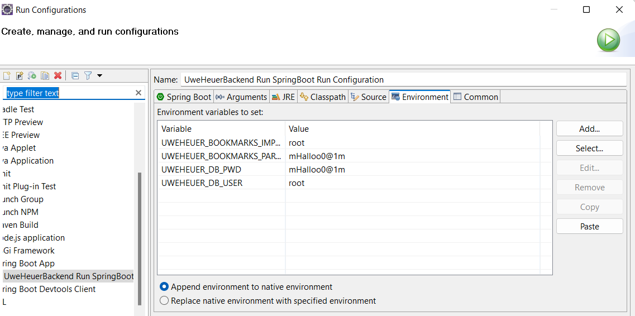Click the Add... button
The width and height of the screenshot is (635, 316).
[x=589, y=128]
